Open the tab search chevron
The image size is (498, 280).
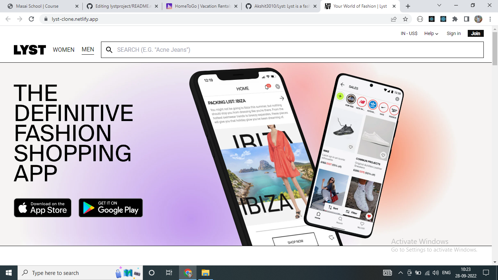pyautogui.click(x=439, y=5)
